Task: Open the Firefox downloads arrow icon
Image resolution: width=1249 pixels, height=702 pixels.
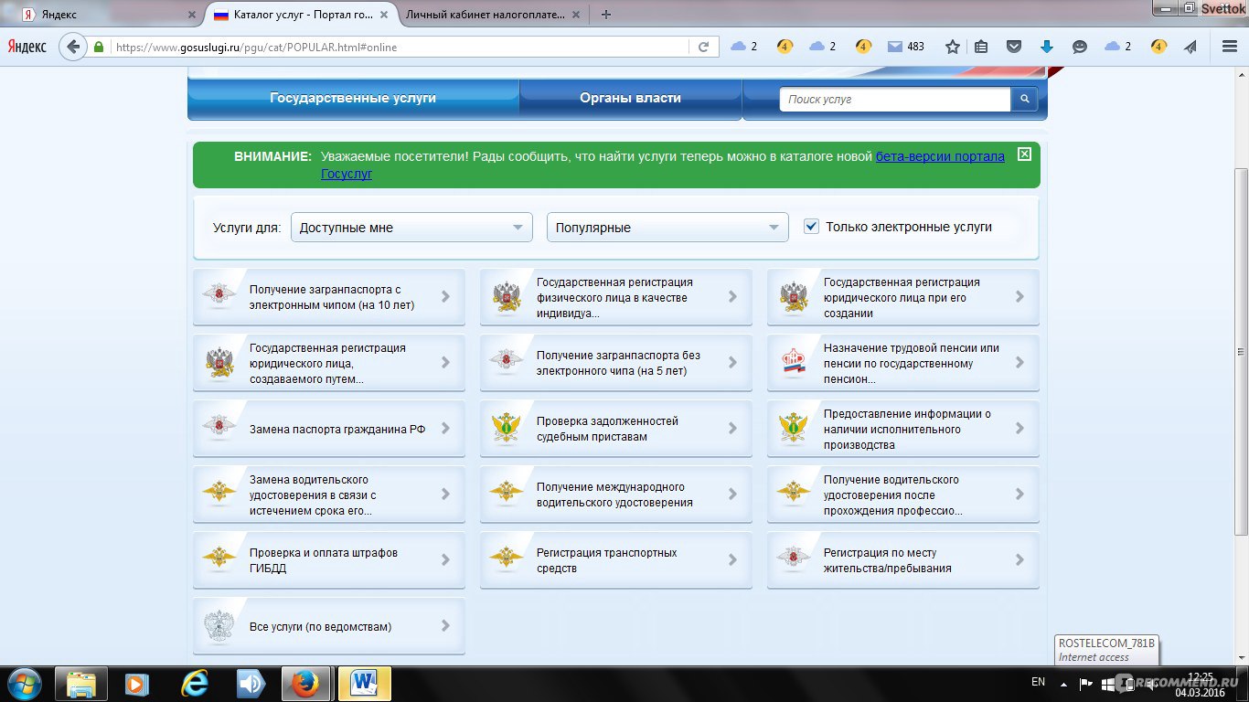Action: [x=1047, y=47]
